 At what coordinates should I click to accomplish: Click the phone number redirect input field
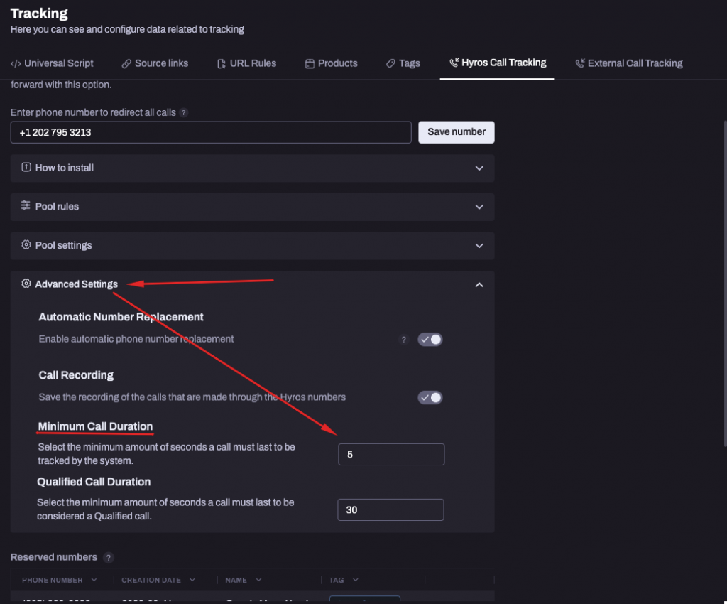click(210, 131)
